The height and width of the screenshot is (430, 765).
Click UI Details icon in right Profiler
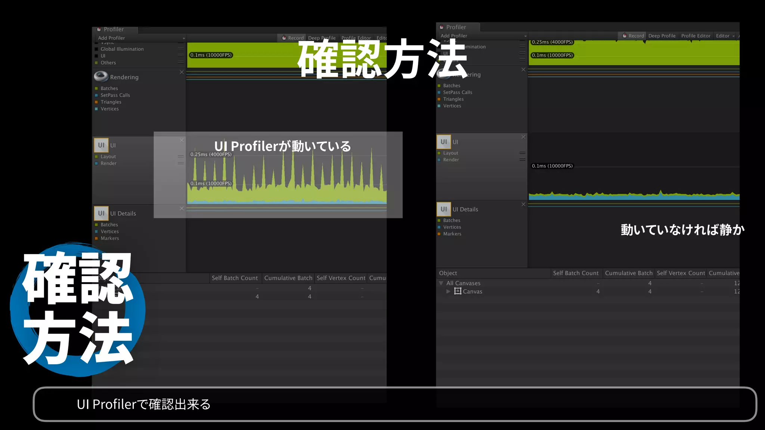[444, 209]
